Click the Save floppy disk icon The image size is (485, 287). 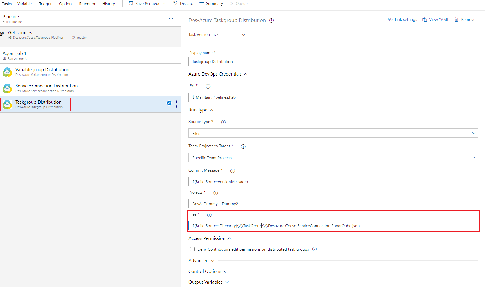coord(131,3)
